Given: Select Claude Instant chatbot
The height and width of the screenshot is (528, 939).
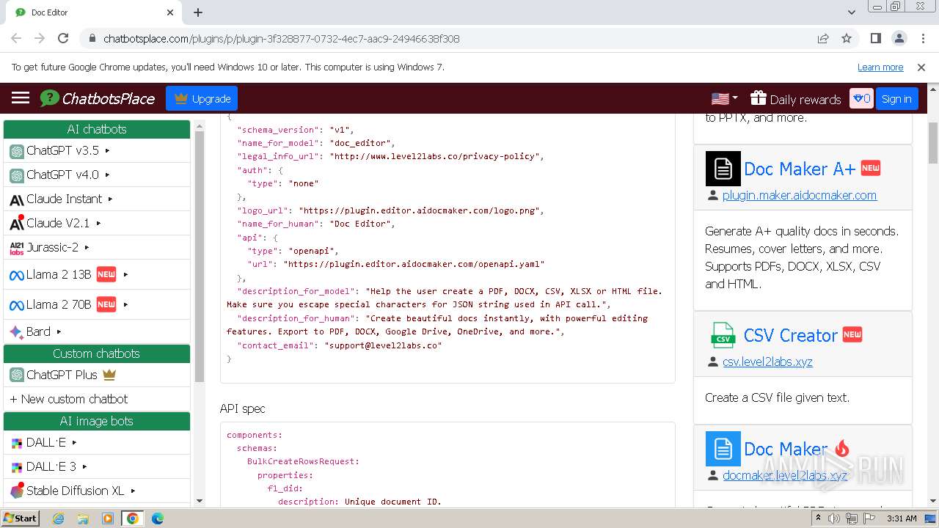Looking at the screenshot, I should pos(64,199).
